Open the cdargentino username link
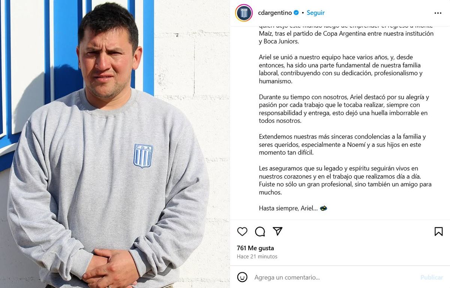Screen dimensions: 450x288 coord(275,13)
